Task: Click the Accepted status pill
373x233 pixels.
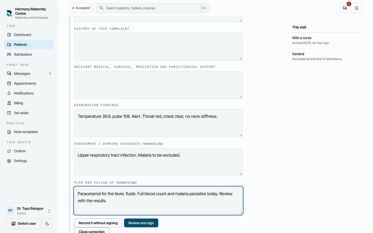Action: click(x=81, y=8)
